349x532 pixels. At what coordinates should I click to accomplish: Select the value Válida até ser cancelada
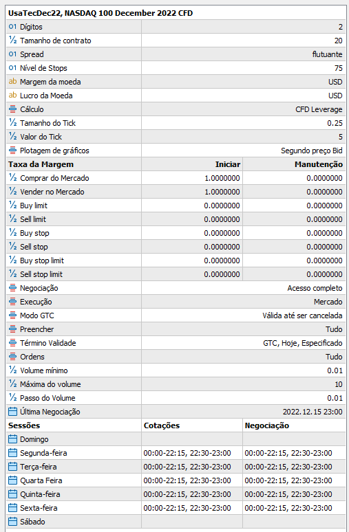pyautogui.click(x=302, y=315)
